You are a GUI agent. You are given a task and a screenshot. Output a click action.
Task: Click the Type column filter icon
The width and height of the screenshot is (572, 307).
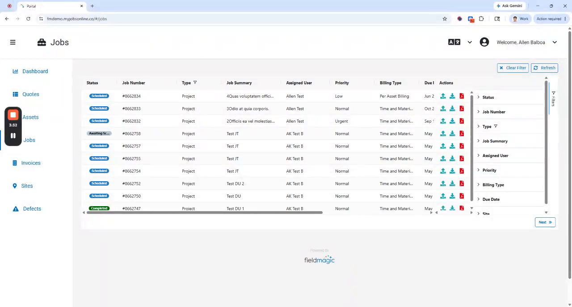[x=195, y=83]
